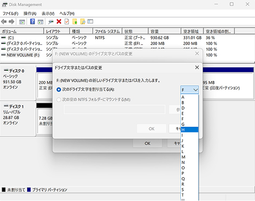Image resolution: width=255 pixels, height=201 pixels.
Task: Toggle the action pane toolbar icon
Action: pos(41,22)
